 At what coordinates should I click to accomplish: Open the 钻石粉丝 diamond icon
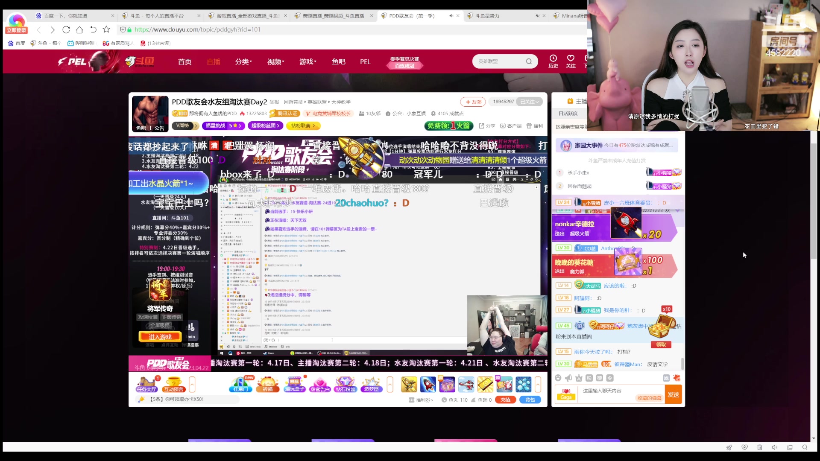(x=345, y=384)
